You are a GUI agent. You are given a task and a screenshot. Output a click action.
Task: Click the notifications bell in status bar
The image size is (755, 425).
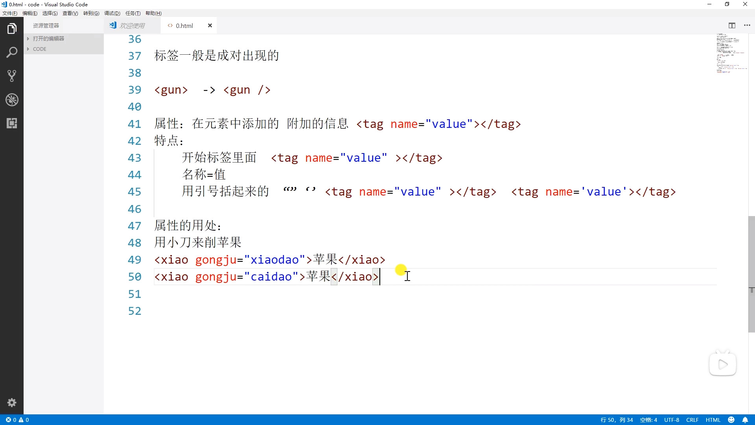745,420
